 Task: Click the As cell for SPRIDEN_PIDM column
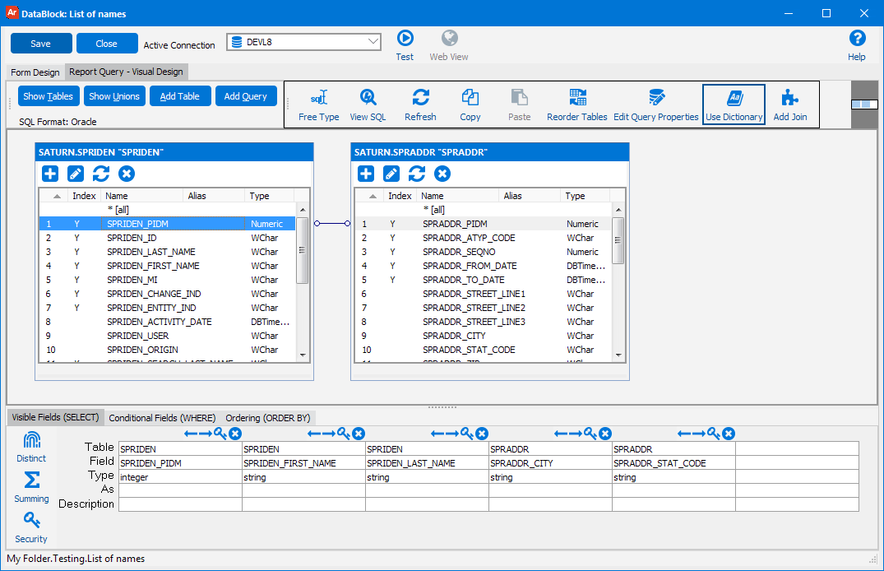click(180, 490)
